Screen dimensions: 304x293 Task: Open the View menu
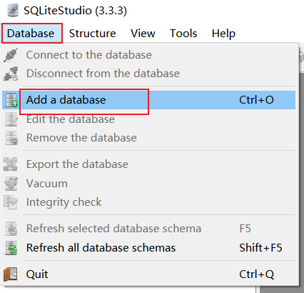coord(143,34)
